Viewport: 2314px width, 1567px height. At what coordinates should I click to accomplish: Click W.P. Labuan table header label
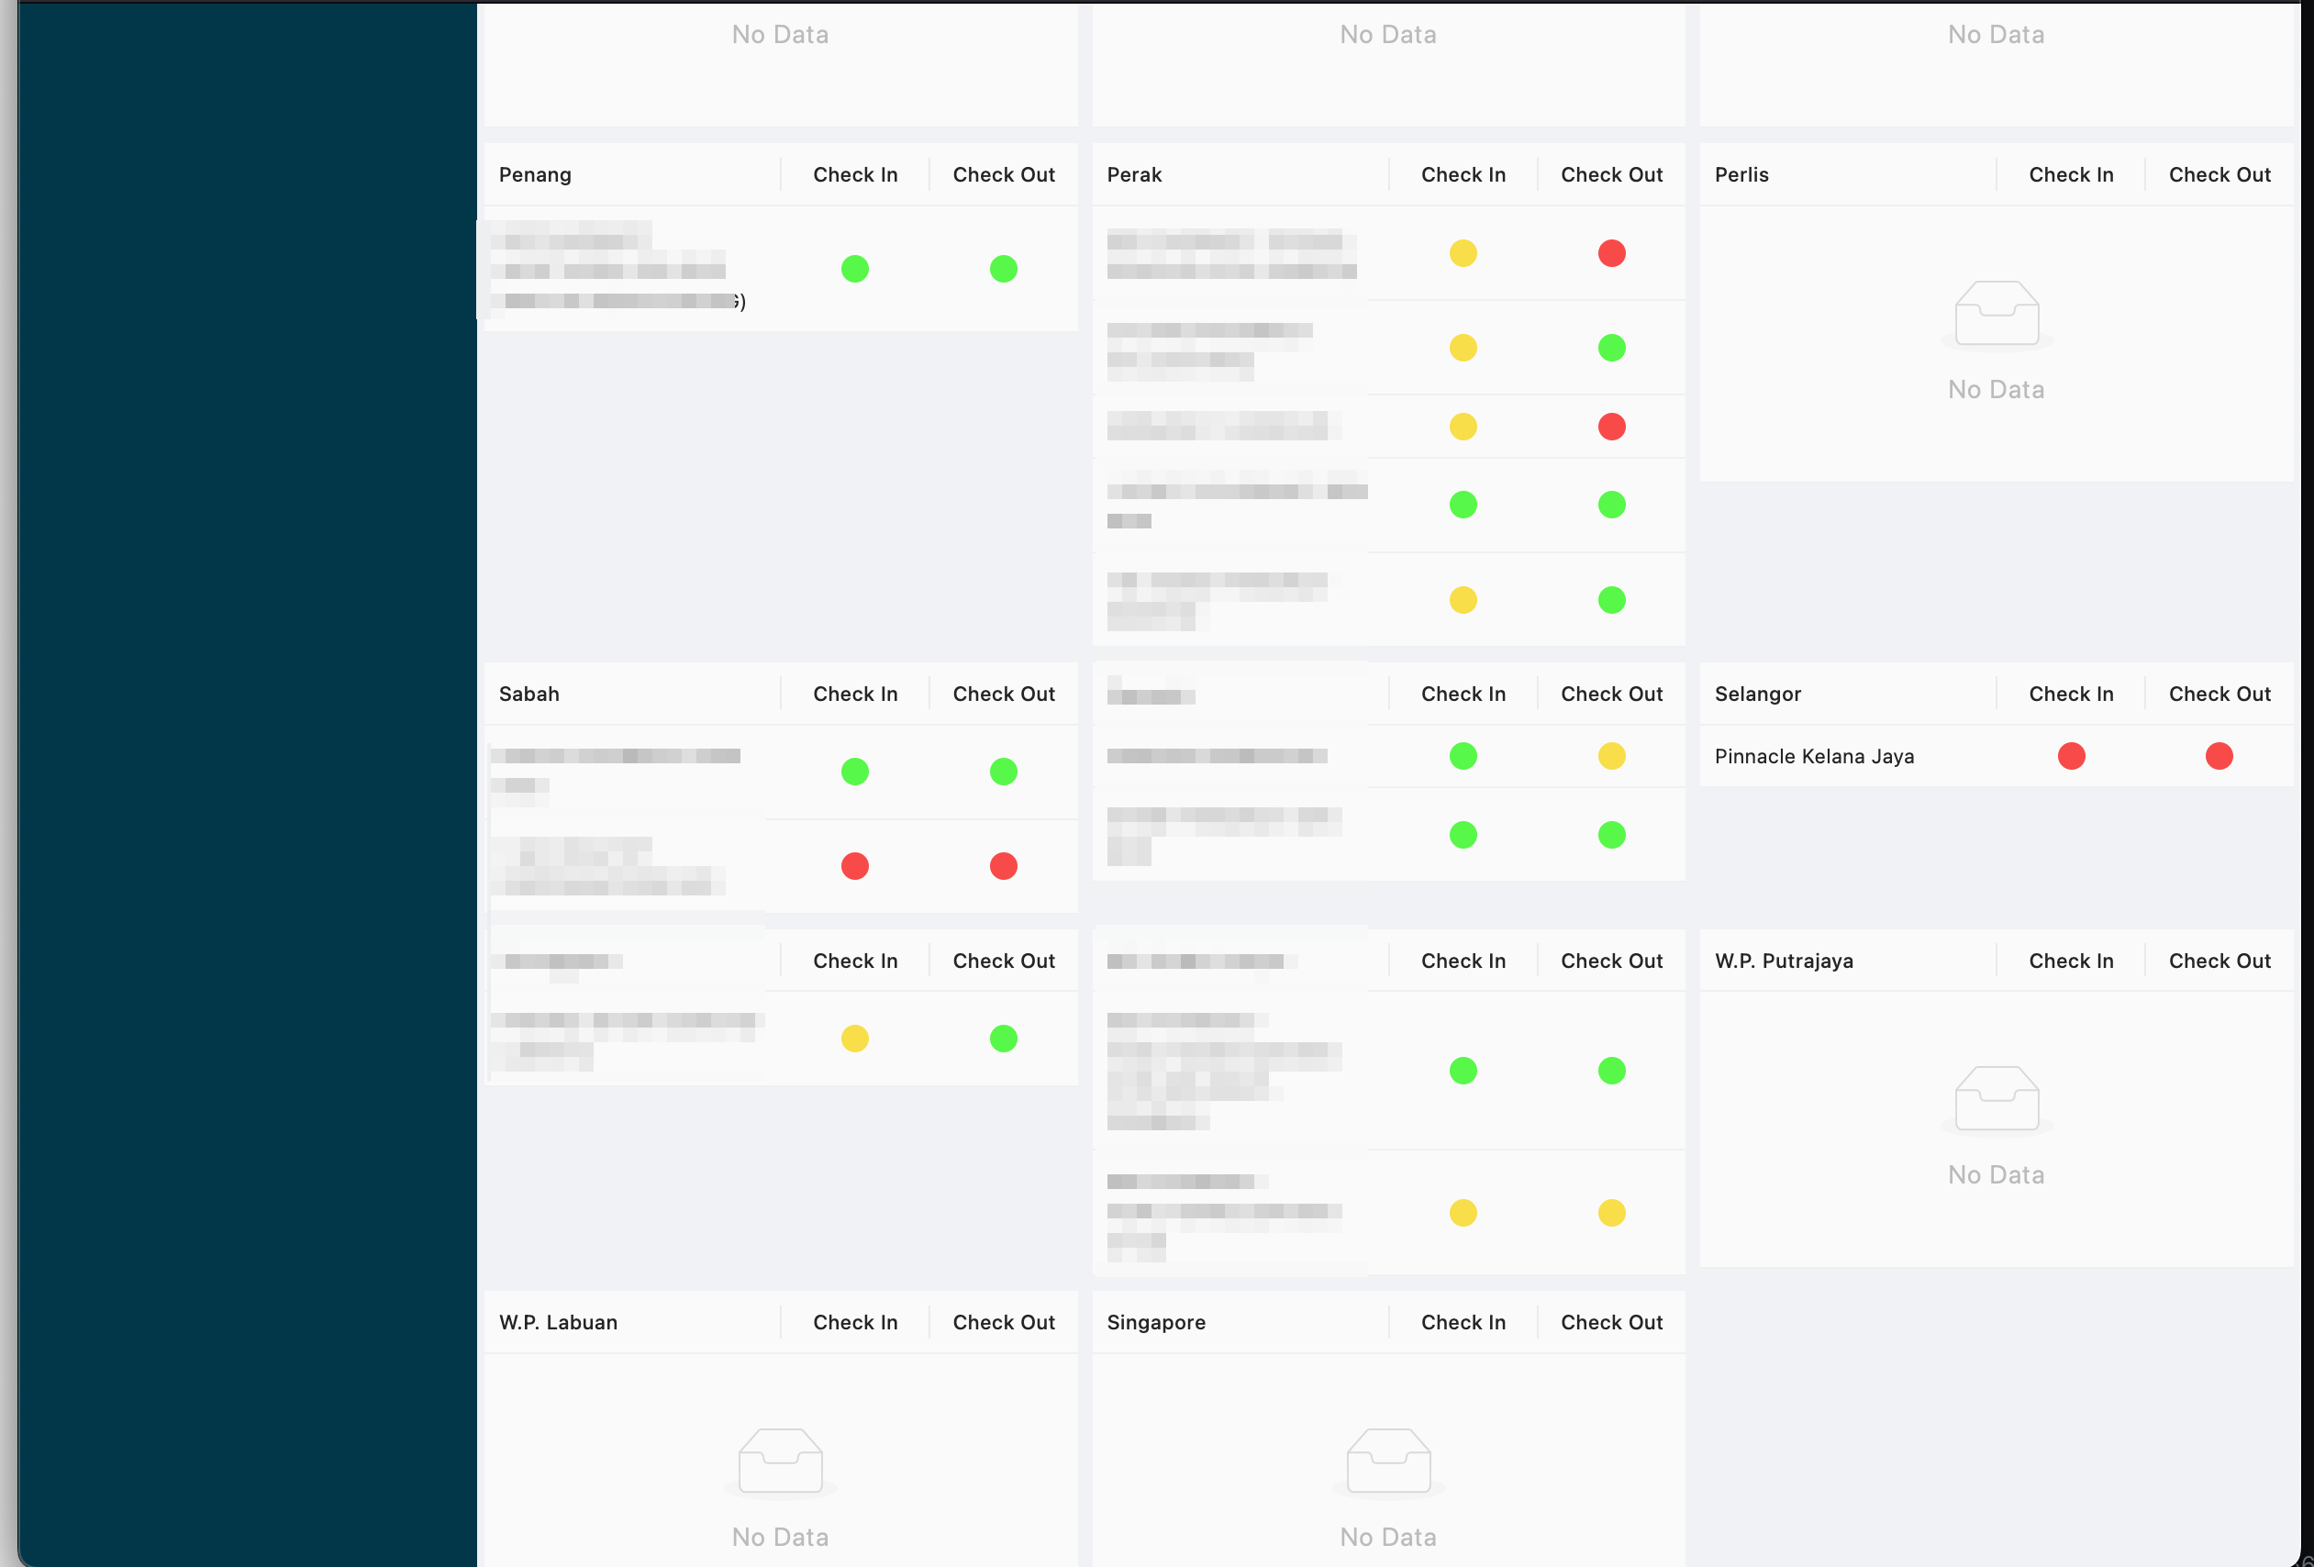tap(558, 1322)
